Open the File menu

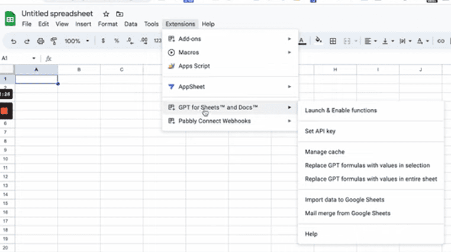(27, 24)
